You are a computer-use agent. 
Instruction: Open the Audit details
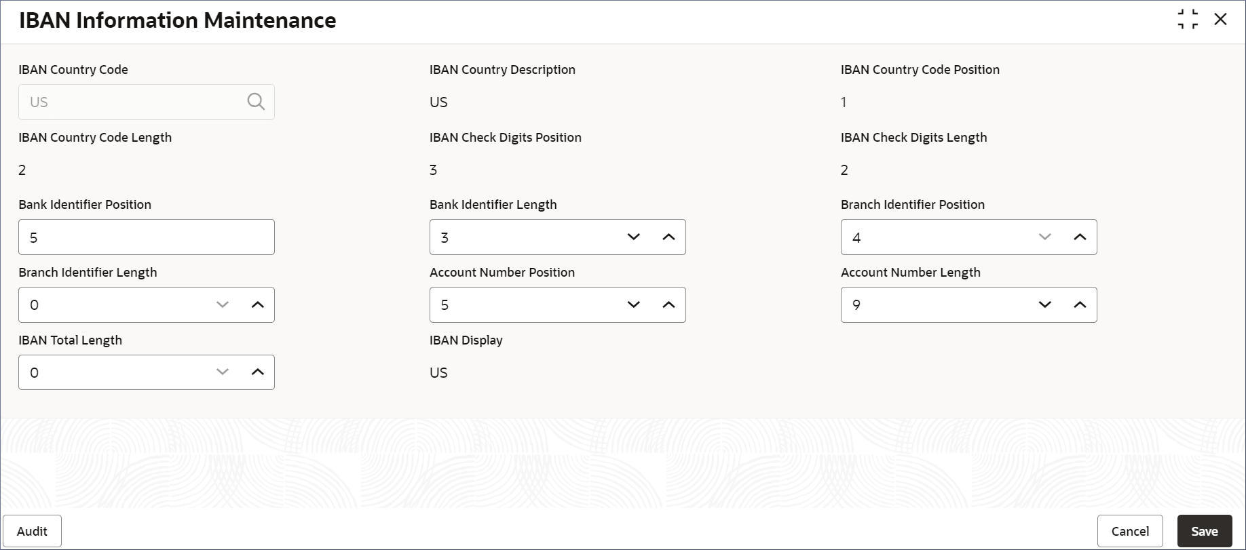[32, 531]
